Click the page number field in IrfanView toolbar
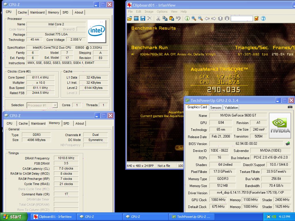 242,18
